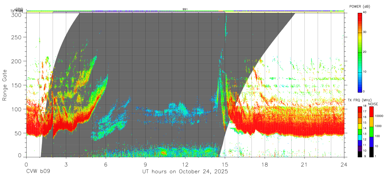Click the x-axis tick label '15'

[225, 165]
